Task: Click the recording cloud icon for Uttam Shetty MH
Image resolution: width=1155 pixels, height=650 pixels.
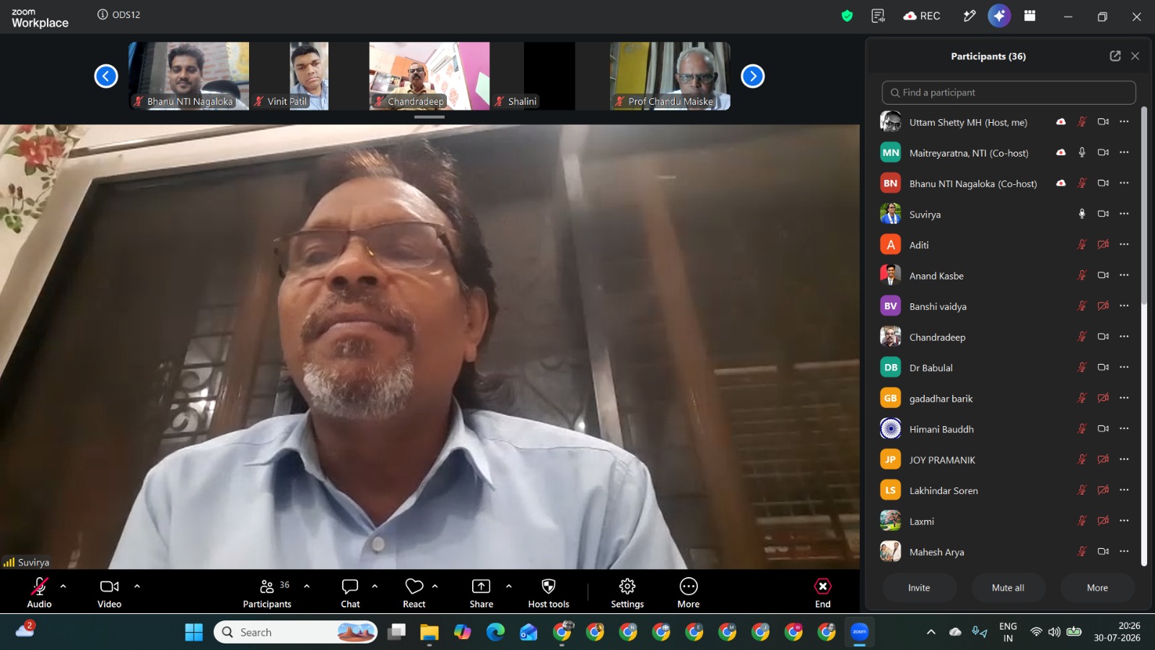Action: coord(1061,122)
